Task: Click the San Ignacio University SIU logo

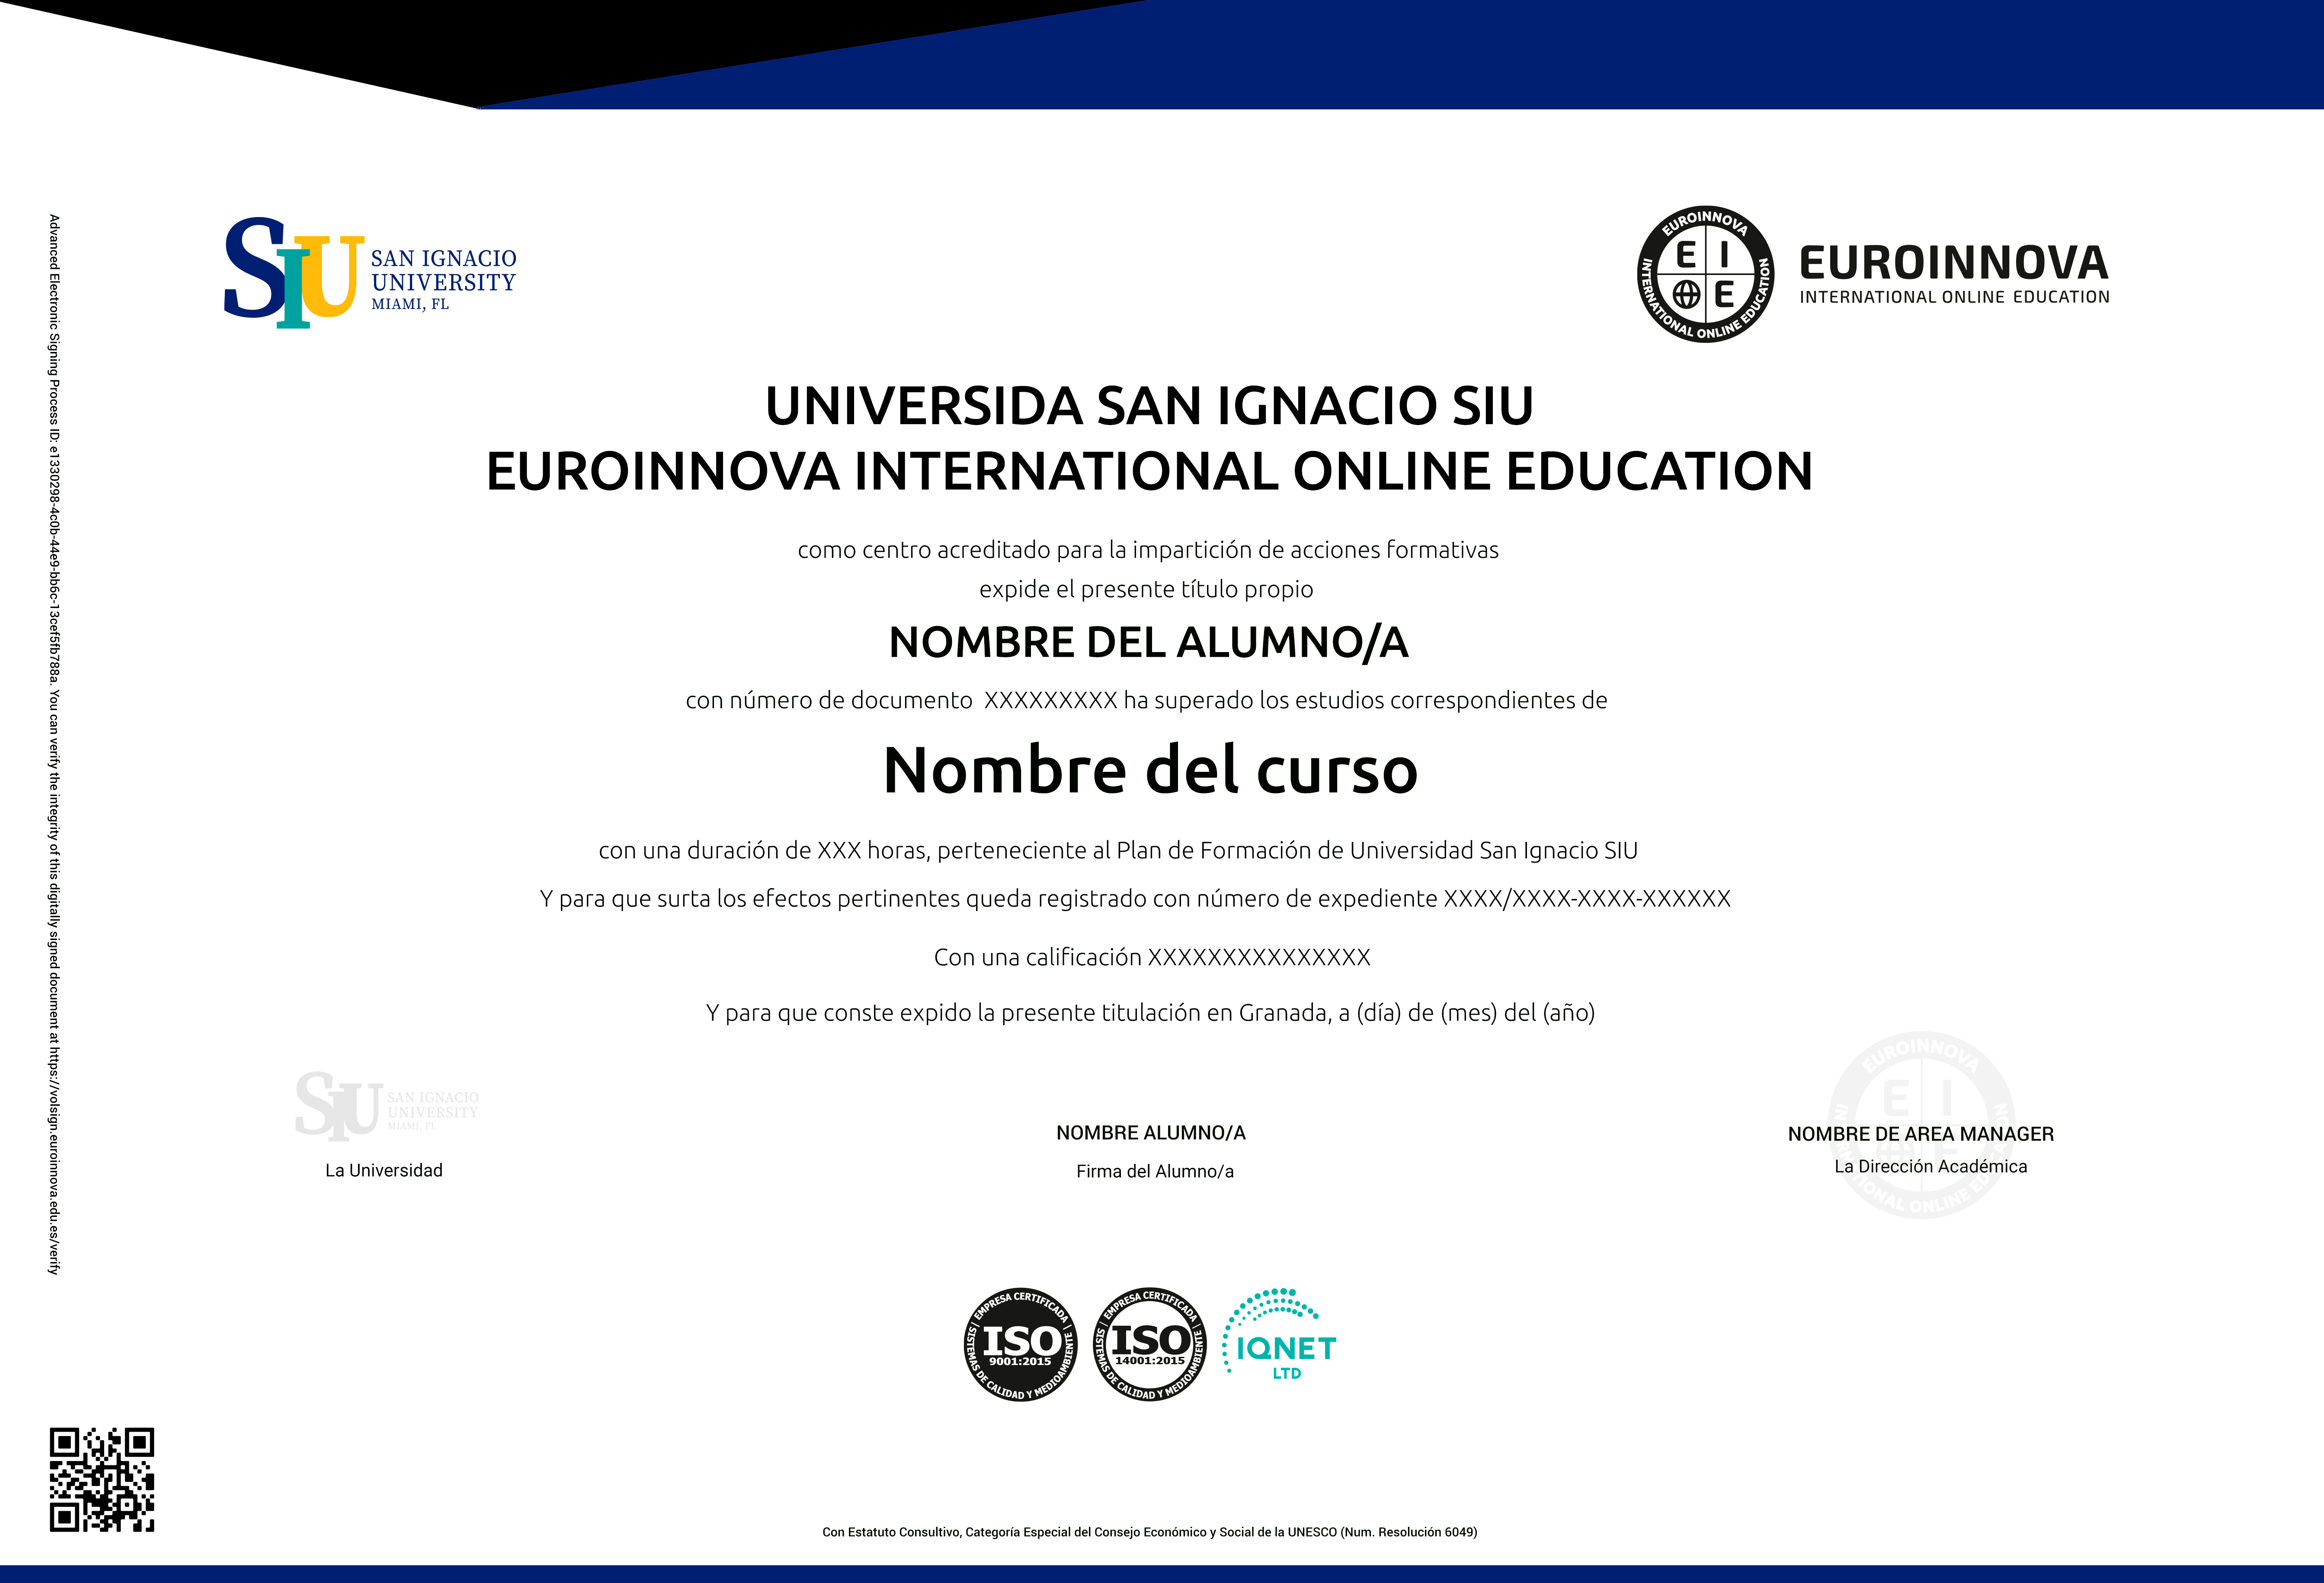Action: click(x=370, y=272)
